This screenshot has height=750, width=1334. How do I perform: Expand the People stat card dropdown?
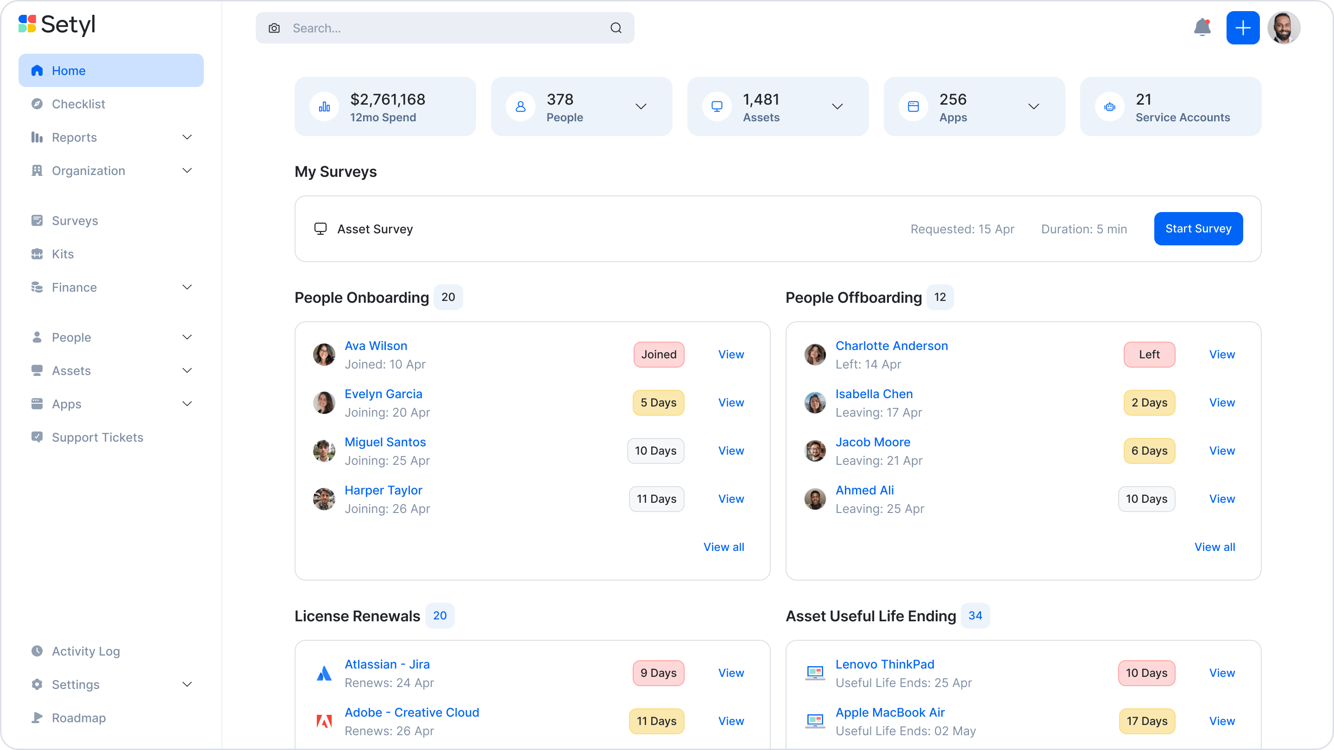(x=641, y=106)
